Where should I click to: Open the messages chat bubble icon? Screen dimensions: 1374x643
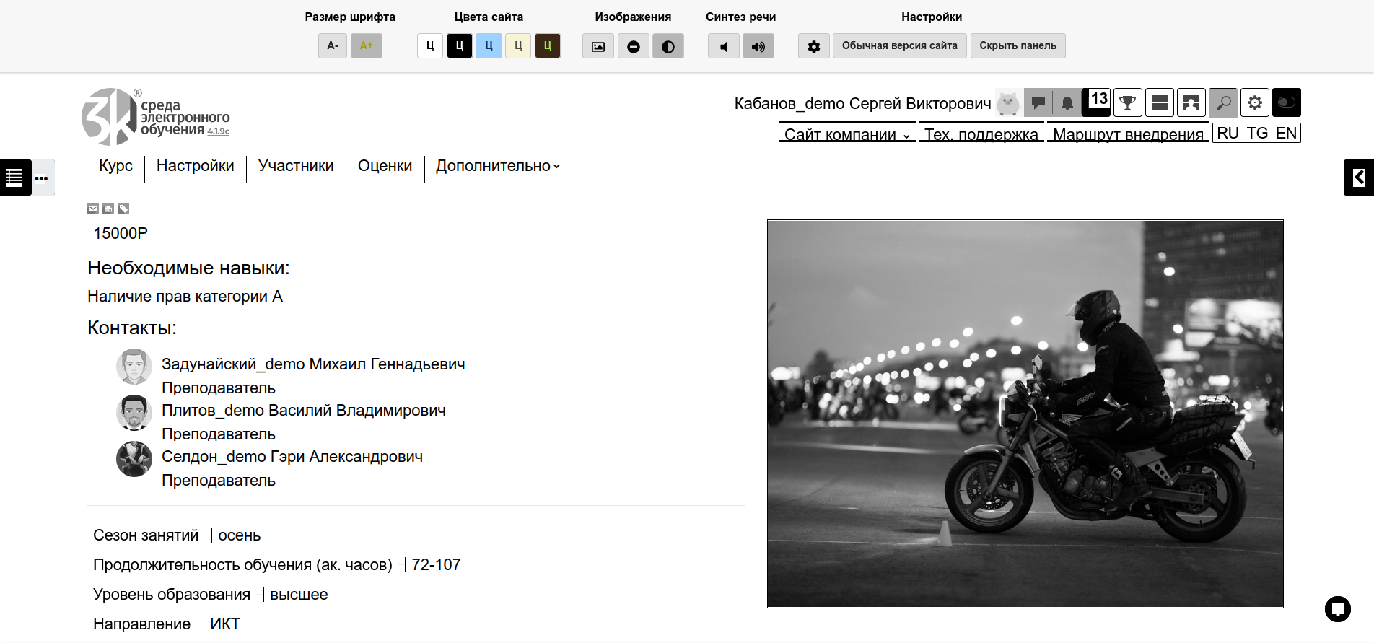point(1038,102)
